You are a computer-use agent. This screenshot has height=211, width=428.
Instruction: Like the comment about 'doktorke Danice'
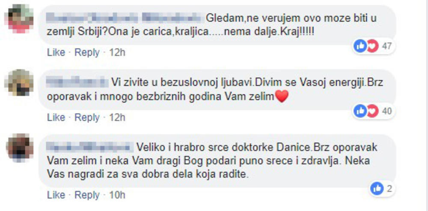pyautogui.click(x=56, y=195)
